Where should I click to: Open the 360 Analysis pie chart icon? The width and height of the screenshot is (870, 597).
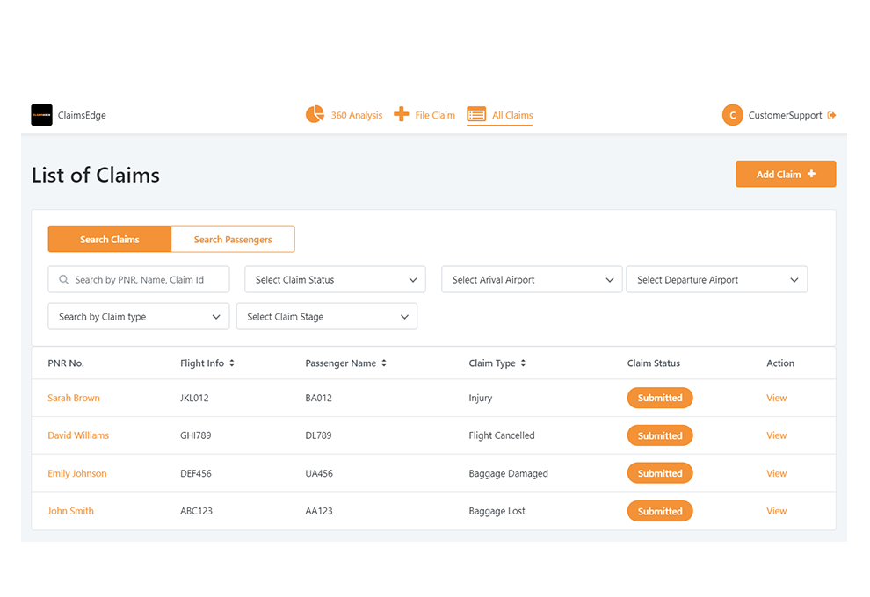(x=315, y=114)
